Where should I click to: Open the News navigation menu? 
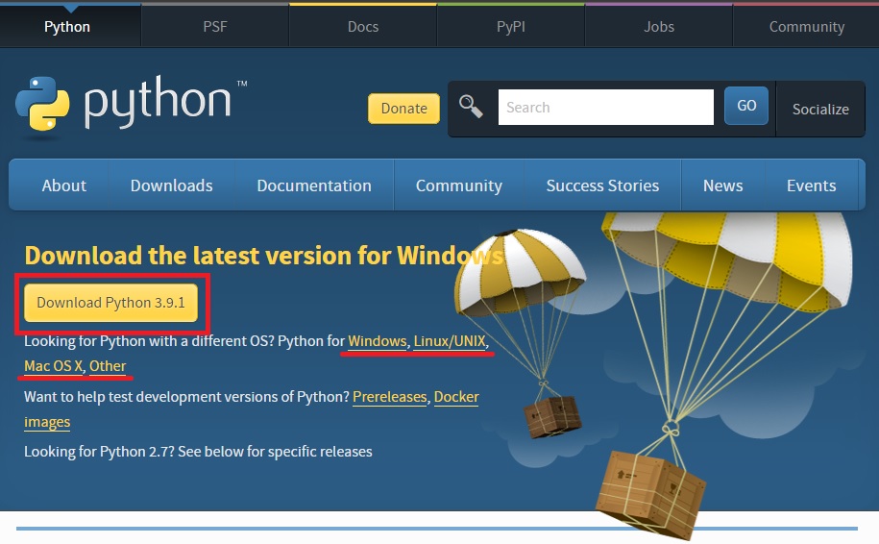pyautogui.click(x=722, y=185)
